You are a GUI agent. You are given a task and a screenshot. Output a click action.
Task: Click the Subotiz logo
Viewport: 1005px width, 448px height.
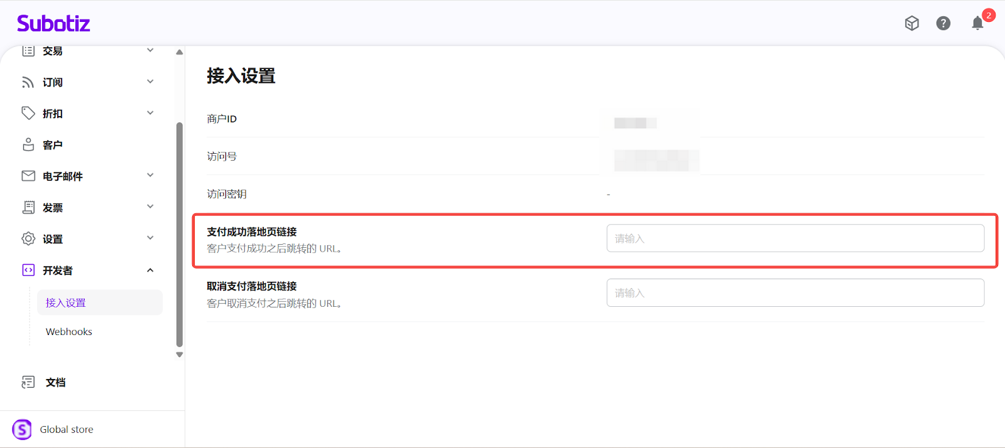pyautogui.click(x=53, y=24)
